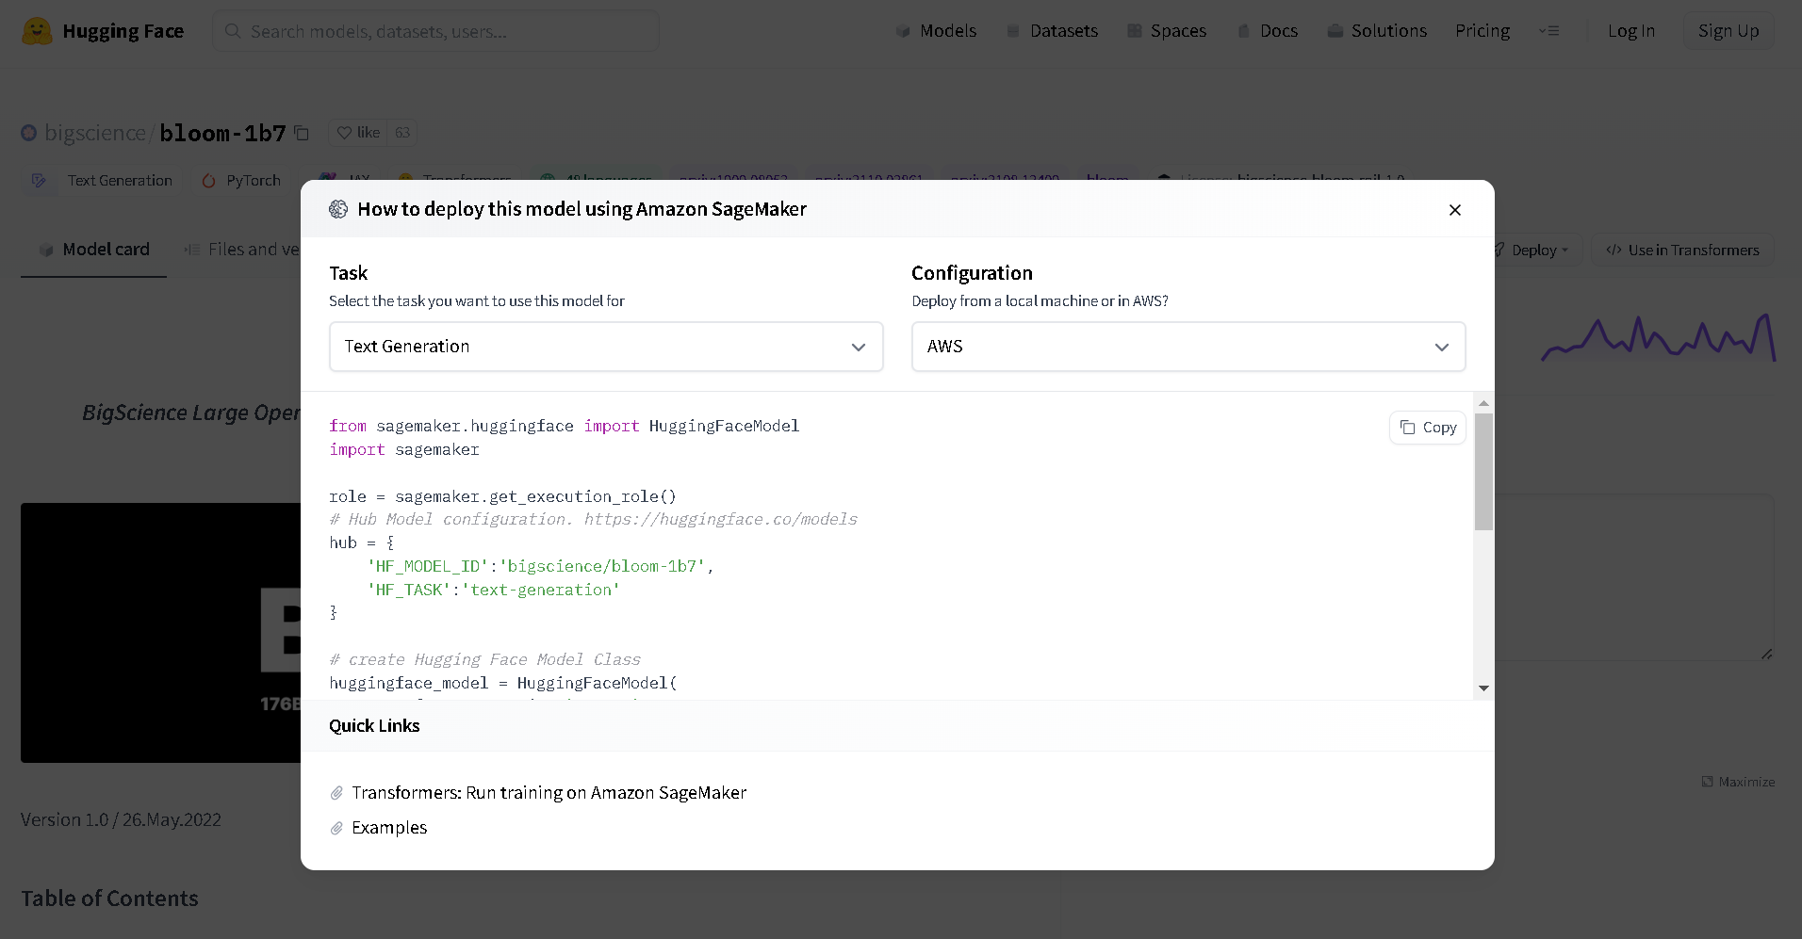Viewport: 1802px width, 939px height.
Task: Click the scroll down arrow of code box
Action: tap(1483, 688)
